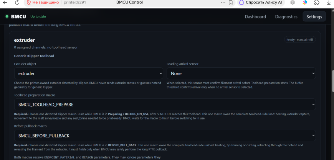Click the Ready · manual refill status badge
Image resolution: width=334 pixels, height=160 pixels.
click(300, 40)
